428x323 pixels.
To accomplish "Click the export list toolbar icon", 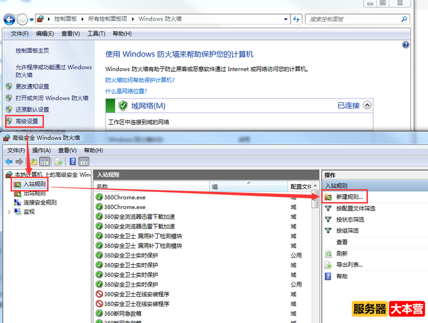I will tap(59, 162).
